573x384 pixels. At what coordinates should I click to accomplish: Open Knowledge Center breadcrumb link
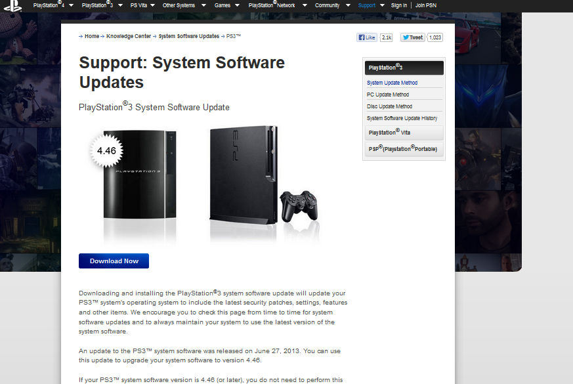click(x=129, y=36)
